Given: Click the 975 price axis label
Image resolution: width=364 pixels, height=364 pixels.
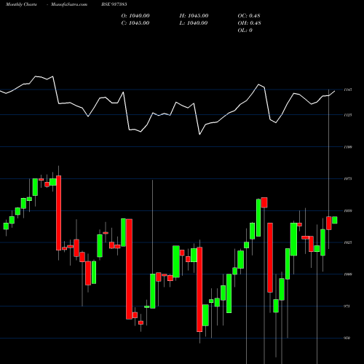Looking at the screenshot, I should (x=347, y=306).
